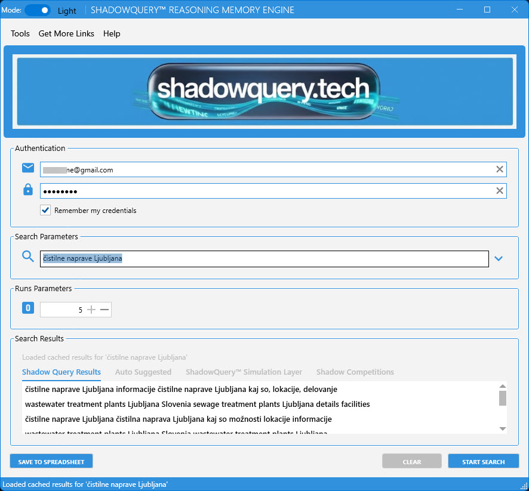This screenshot has width=529, height=491.
Task: Click the runs value field showing 5
Action: coord(62,310)
